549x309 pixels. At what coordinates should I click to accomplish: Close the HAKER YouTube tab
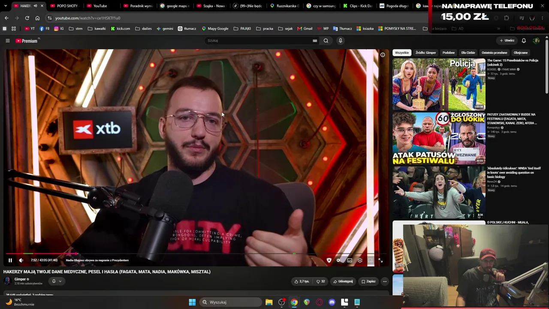click(x=42, y=6)
